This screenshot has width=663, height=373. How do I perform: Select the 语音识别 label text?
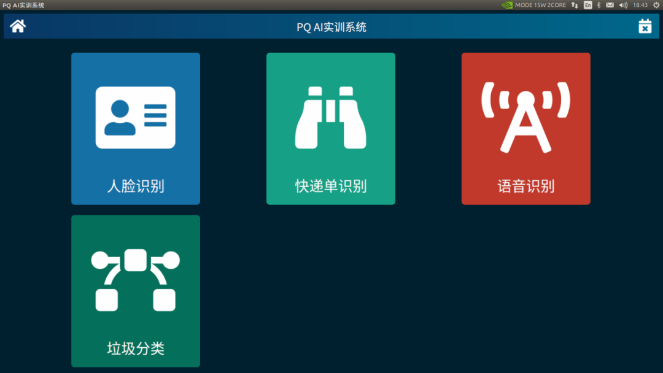pos(525,186)
